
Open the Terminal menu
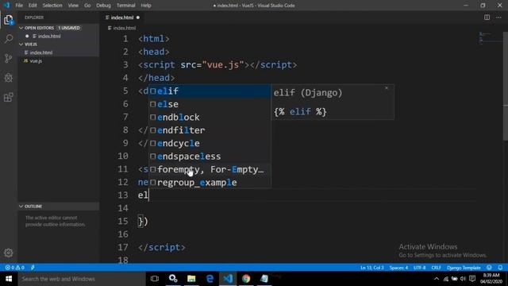[x=125, y=6]
